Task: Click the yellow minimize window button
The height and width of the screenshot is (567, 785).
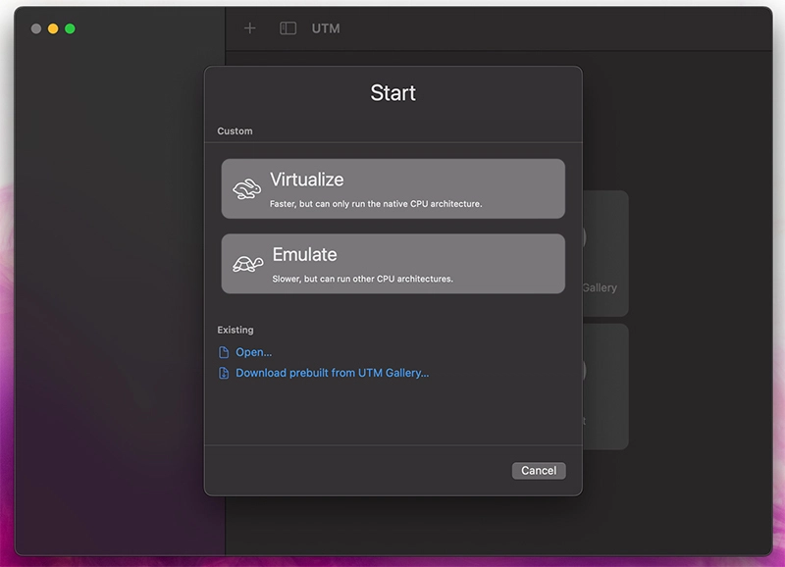Action: [53, 29]
